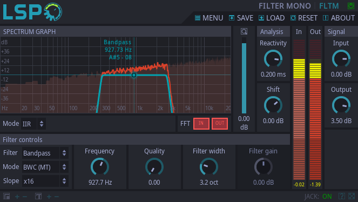The height and width of the screenshot is (202, 358).
Task: Click the -0.02 In meter reading
Action: [299, 184]
